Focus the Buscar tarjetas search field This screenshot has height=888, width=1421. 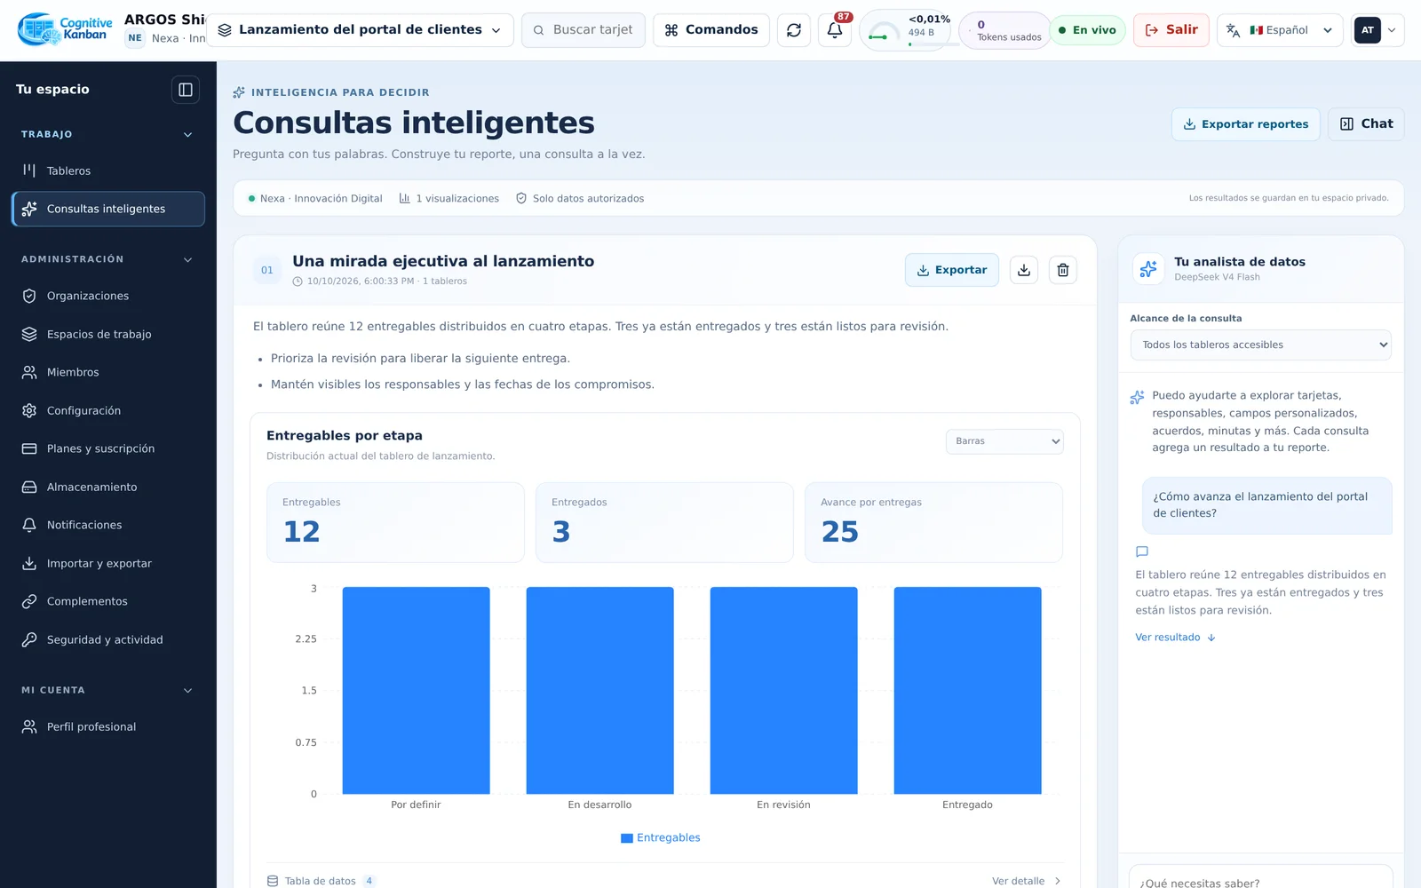(x=583, y=30)
